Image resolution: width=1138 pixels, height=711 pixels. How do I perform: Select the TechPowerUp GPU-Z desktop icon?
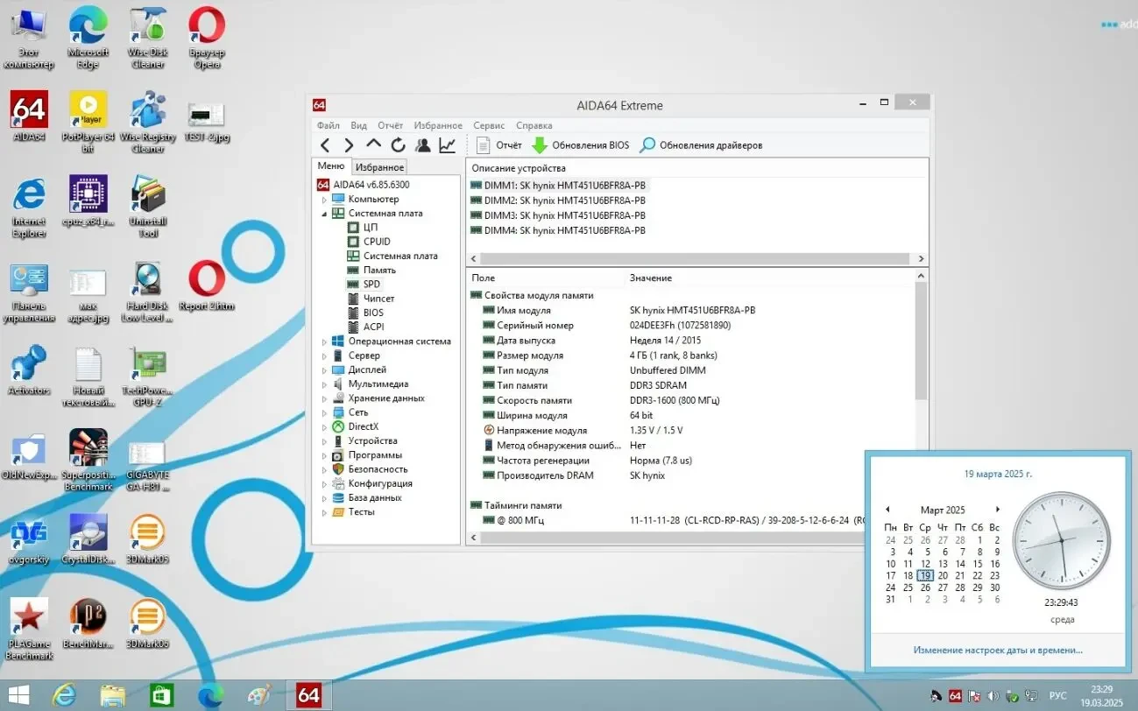tap(148, 377)
